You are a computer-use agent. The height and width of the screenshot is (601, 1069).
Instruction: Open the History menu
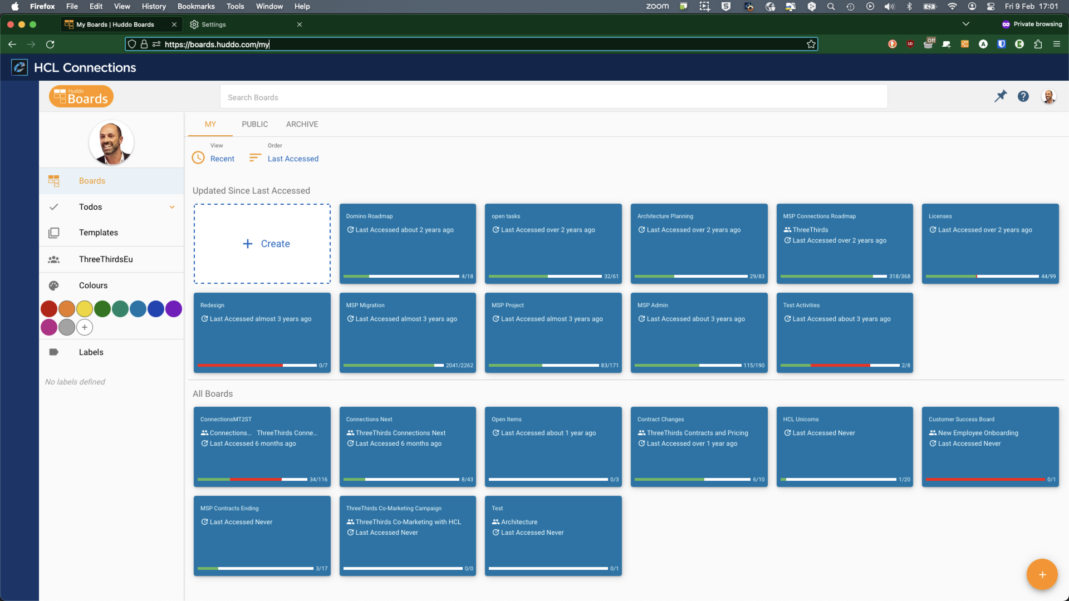pyautogui.click(x=154, y=7)
